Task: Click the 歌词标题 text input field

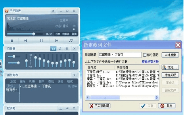Action: point(120,55)
